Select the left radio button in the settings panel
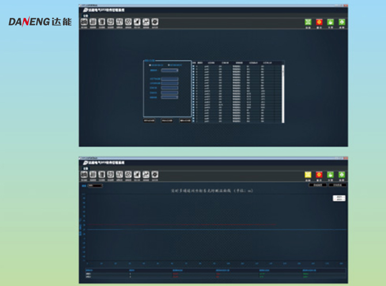 coord(150,65)
